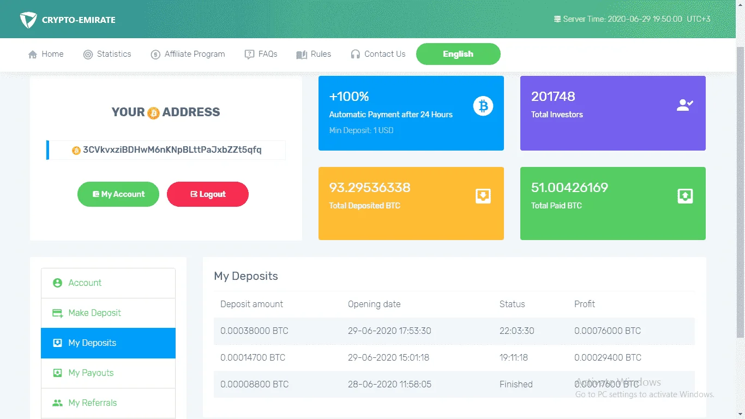This screenshot has width=745, height=419.
Task: Open the FAQs page
Action: [x=261, y=54]
